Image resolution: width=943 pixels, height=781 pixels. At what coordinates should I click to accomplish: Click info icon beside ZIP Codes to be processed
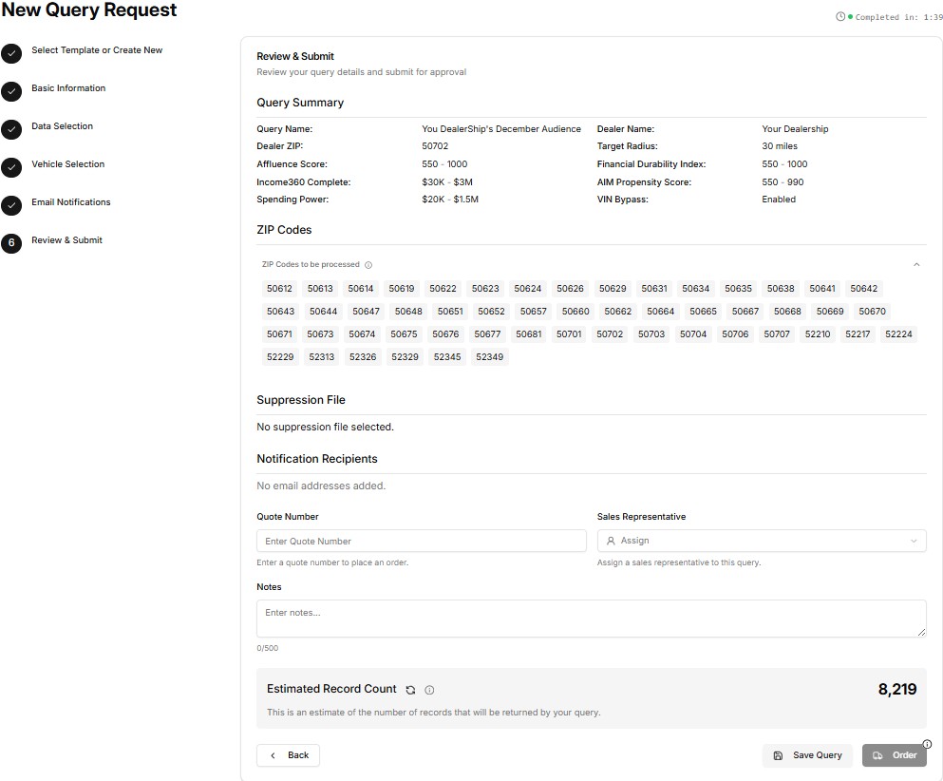368,265
